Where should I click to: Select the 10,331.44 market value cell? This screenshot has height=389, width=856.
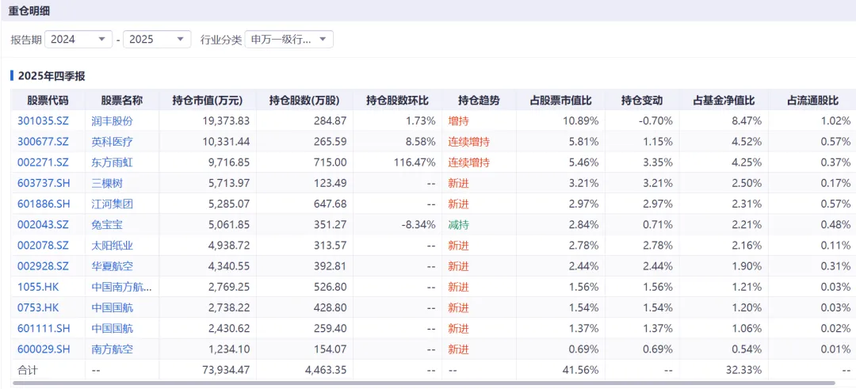tap(226, 143)
